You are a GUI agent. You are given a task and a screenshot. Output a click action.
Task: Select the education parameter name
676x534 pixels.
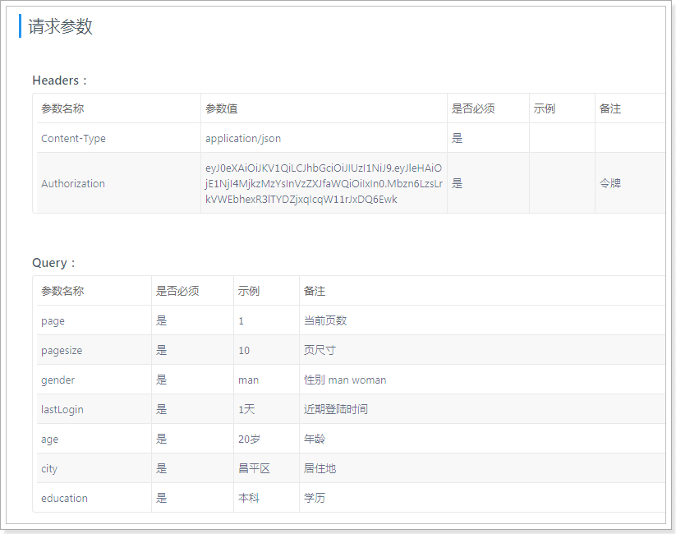[x=64, y=498]
